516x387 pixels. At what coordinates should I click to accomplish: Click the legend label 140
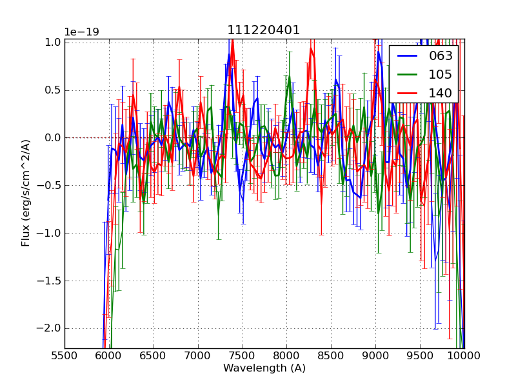pos(441,93)
